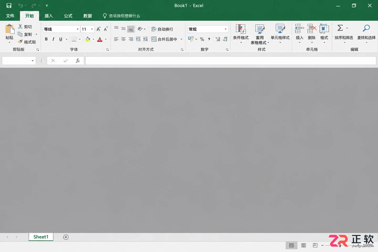Click the Borders icon
The width and height of the screenshot is (378, 252).
[x=74, y=39]
